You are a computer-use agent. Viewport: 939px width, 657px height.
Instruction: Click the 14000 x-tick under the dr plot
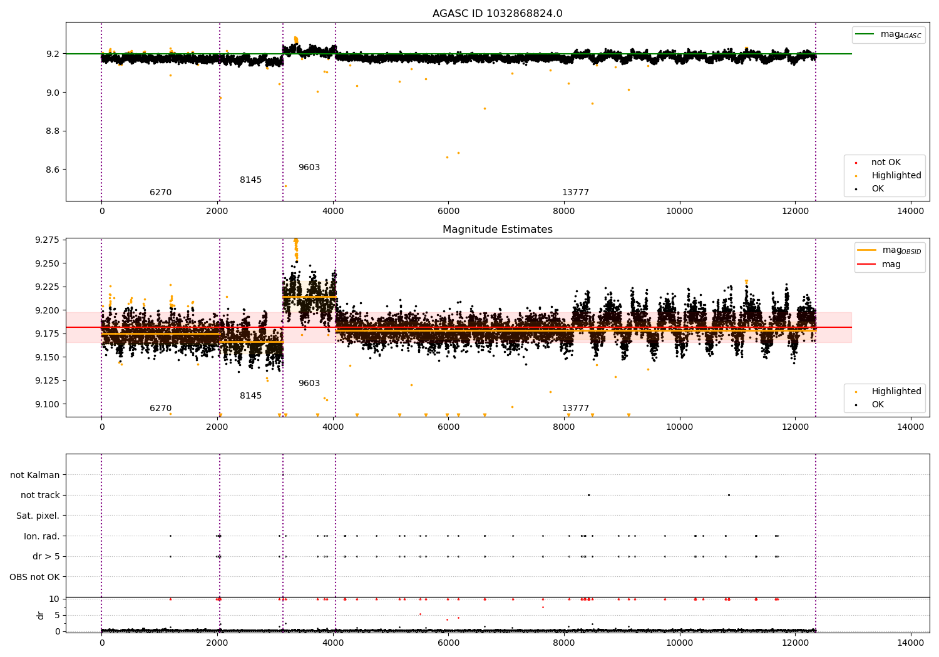(x=910, y=642)
